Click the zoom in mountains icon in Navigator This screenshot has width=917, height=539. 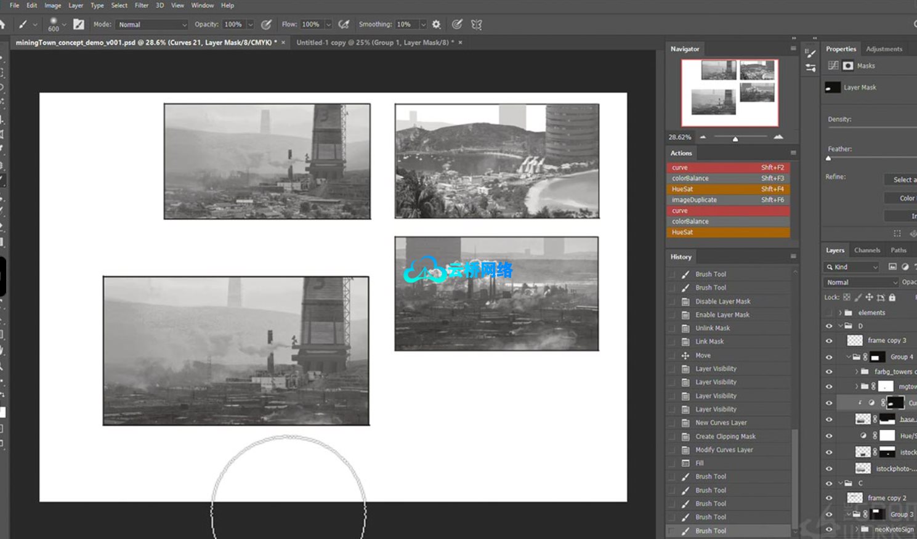778,137
